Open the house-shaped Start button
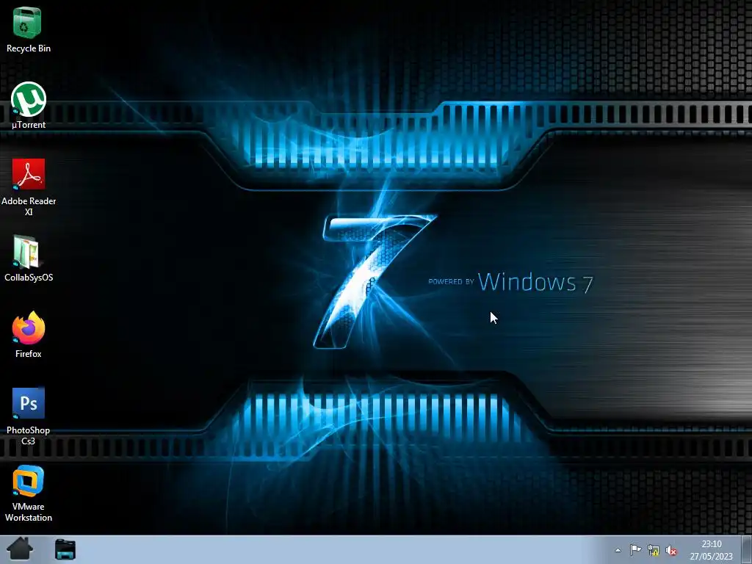 click(x=20, y=549)
